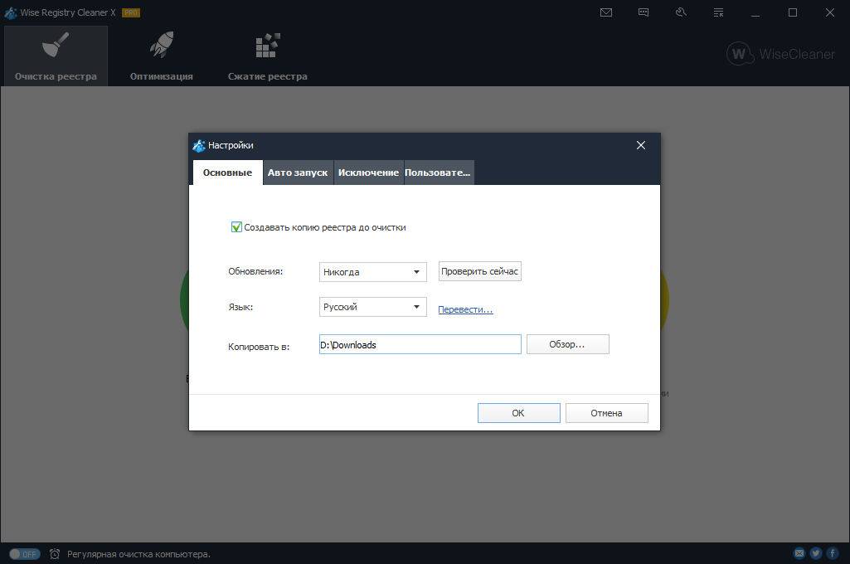
Task: Click the Обзор... browse button
Action: click(567, 344)
